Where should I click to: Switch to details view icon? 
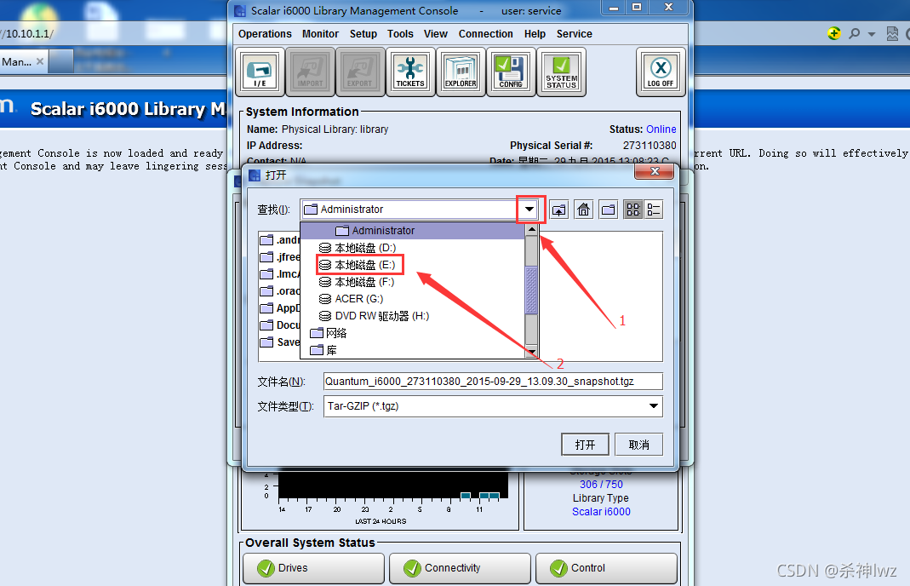[654, 210]
